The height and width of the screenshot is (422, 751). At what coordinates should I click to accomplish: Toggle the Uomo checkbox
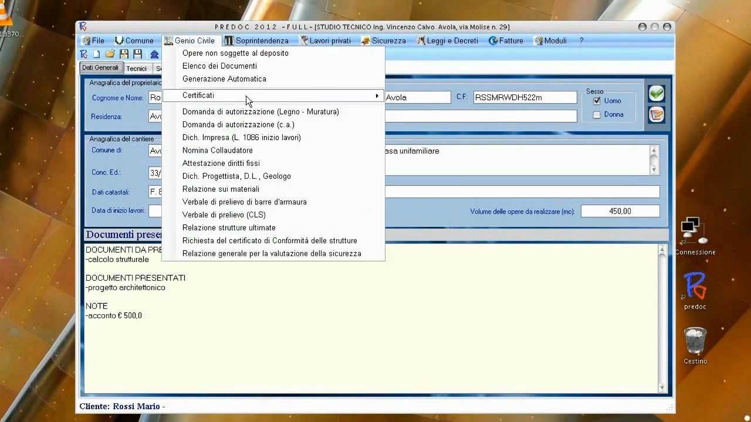coord(597,101)
